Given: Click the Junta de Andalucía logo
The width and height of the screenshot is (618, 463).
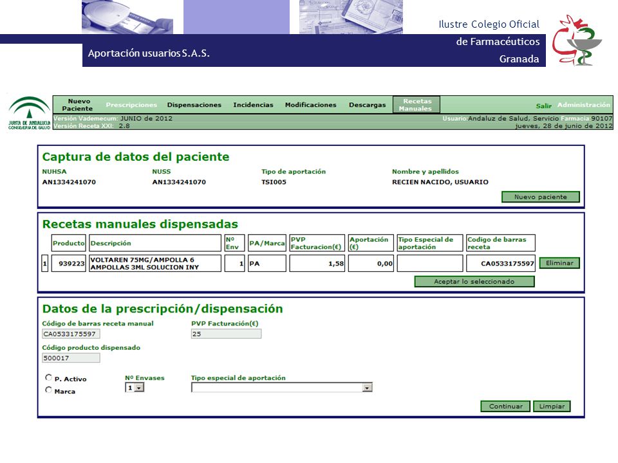Looking at the screenshot, I should click(x=29, y=113).
